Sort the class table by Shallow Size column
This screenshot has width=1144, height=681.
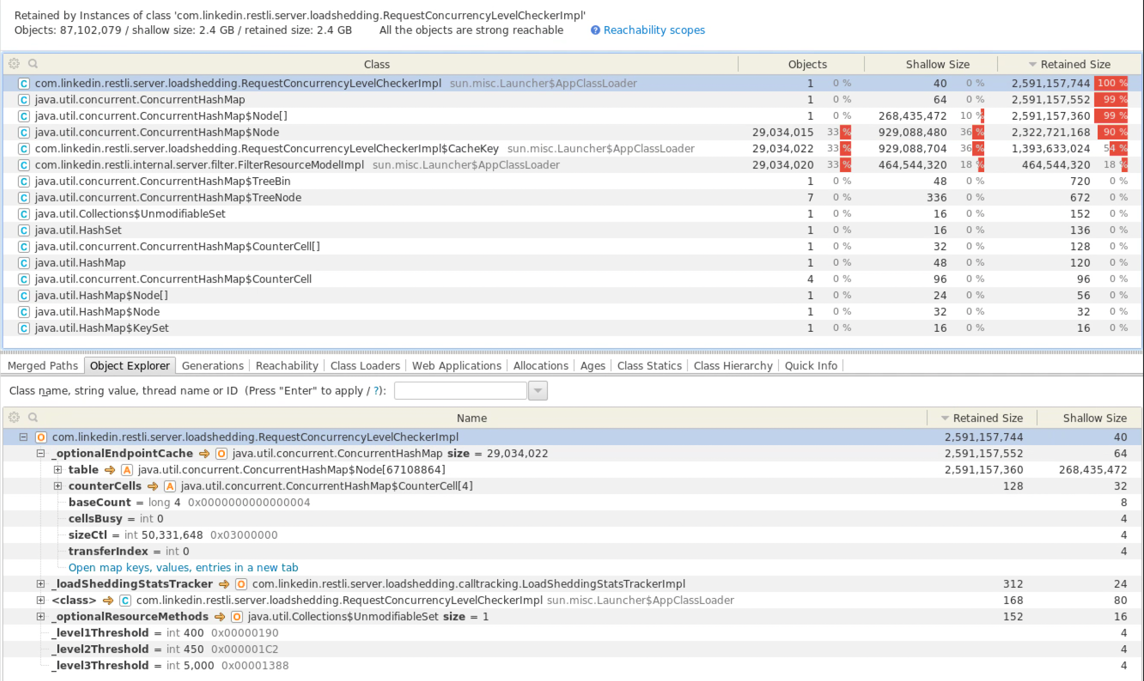click(x=937, y=64)
